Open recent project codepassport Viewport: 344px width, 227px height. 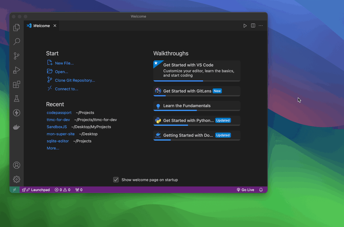[x=59, y=112]
